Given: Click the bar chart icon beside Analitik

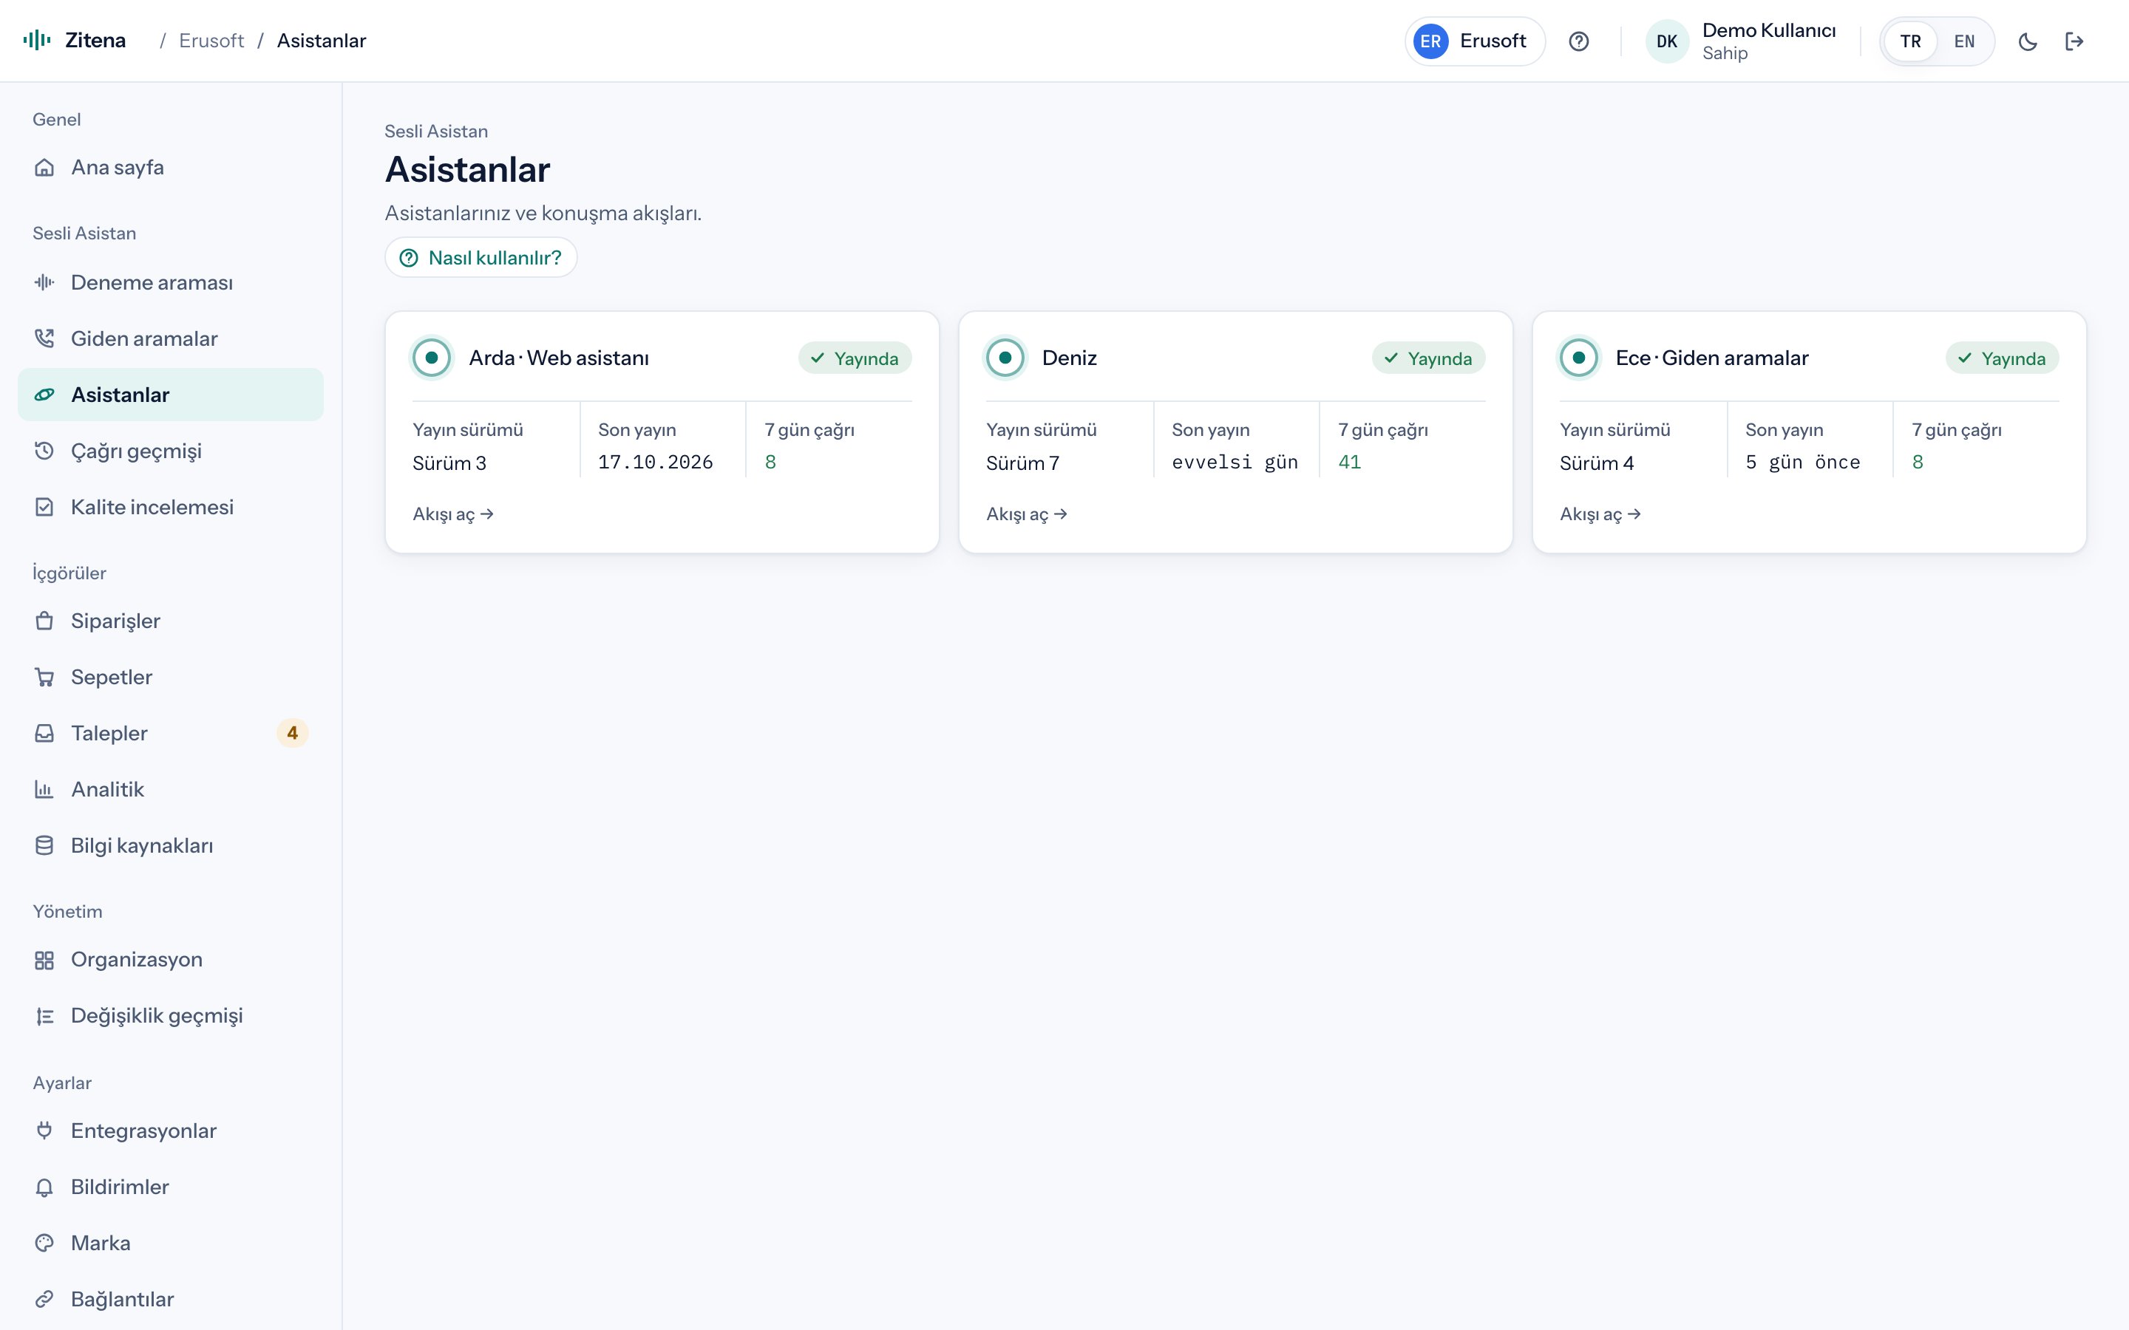Looking at the screenshot, I should pyautogui.click(x=44, y=790).
